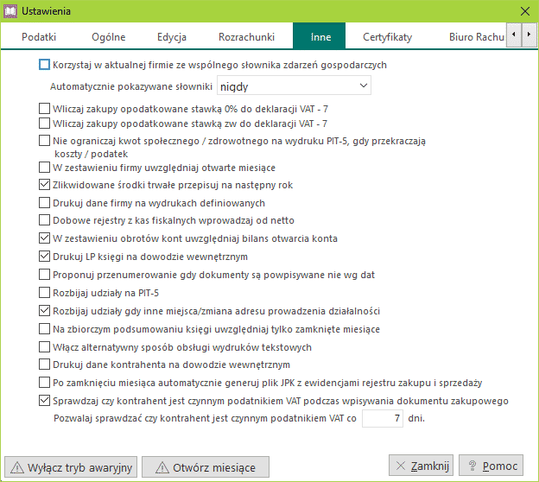The image size is (539, 482).
Task: Check Dobowe rejestry z kas fiskalnych option
Action: (44, 220)
